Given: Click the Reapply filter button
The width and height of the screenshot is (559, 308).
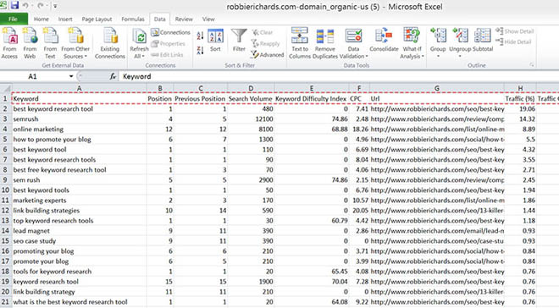Looking at the screenshot, I should click(x=266, y=43).
